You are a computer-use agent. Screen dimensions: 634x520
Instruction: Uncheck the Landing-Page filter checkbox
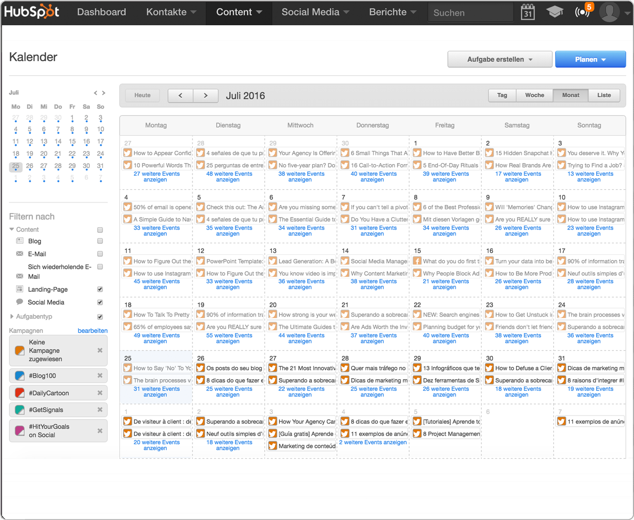[100, 289]
